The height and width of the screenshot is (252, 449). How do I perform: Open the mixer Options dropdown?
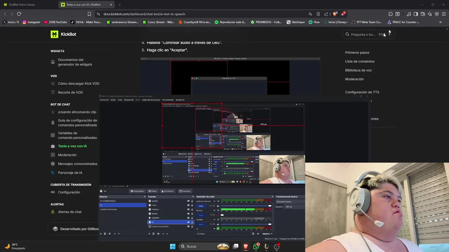tap(267, 233)
